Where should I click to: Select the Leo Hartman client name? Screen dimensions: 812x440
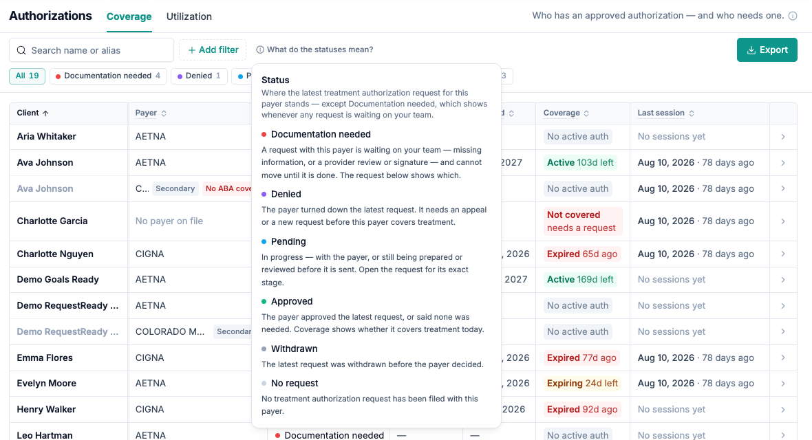click(x=45, y=435)
